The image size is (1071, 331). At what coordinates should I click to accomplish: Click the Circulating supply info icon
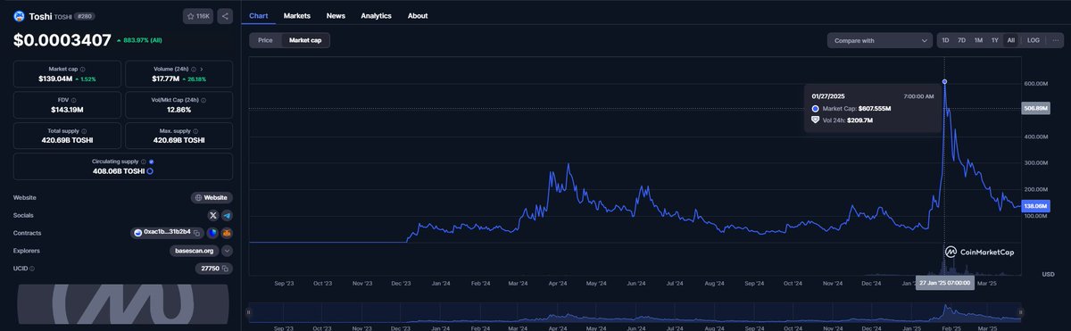tap(143, 161)
